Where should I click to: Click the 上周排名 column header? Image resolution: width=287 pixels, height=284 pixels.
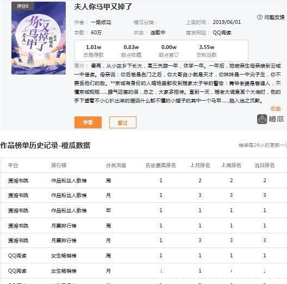click(231, 165)
